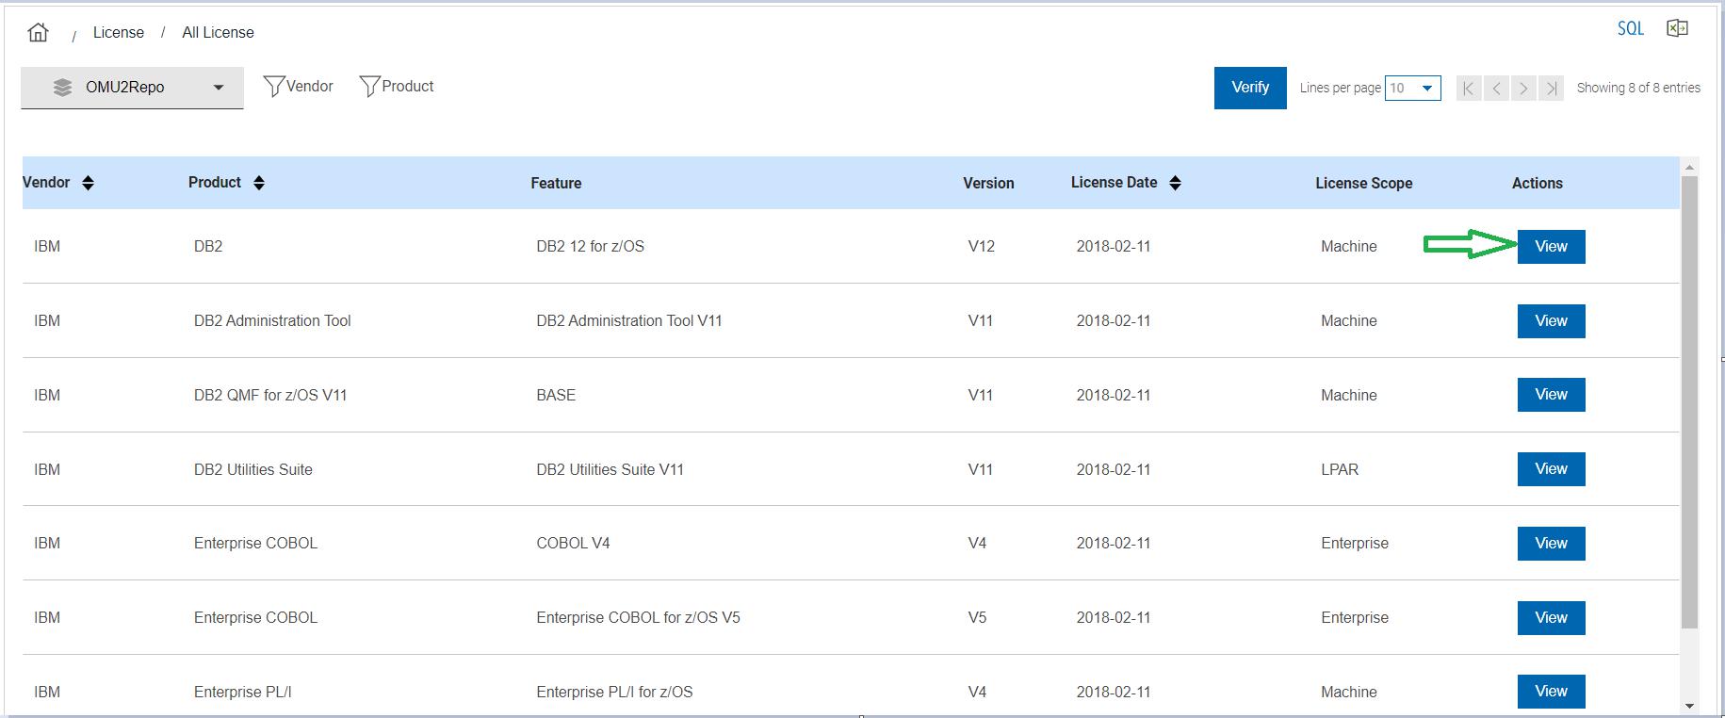This screenshot has width=1725, height=718.
Task: View the DB2 12 for z/OS license
Action: [1551, 247]
